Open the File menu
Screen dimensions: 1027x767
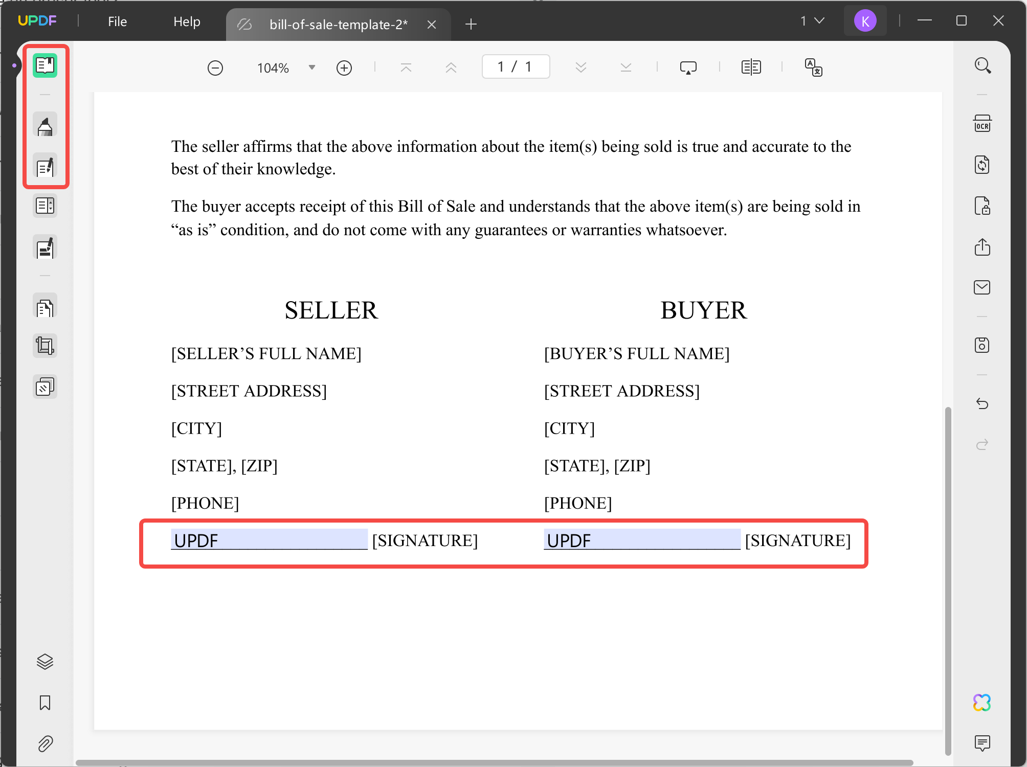[117, 21]
